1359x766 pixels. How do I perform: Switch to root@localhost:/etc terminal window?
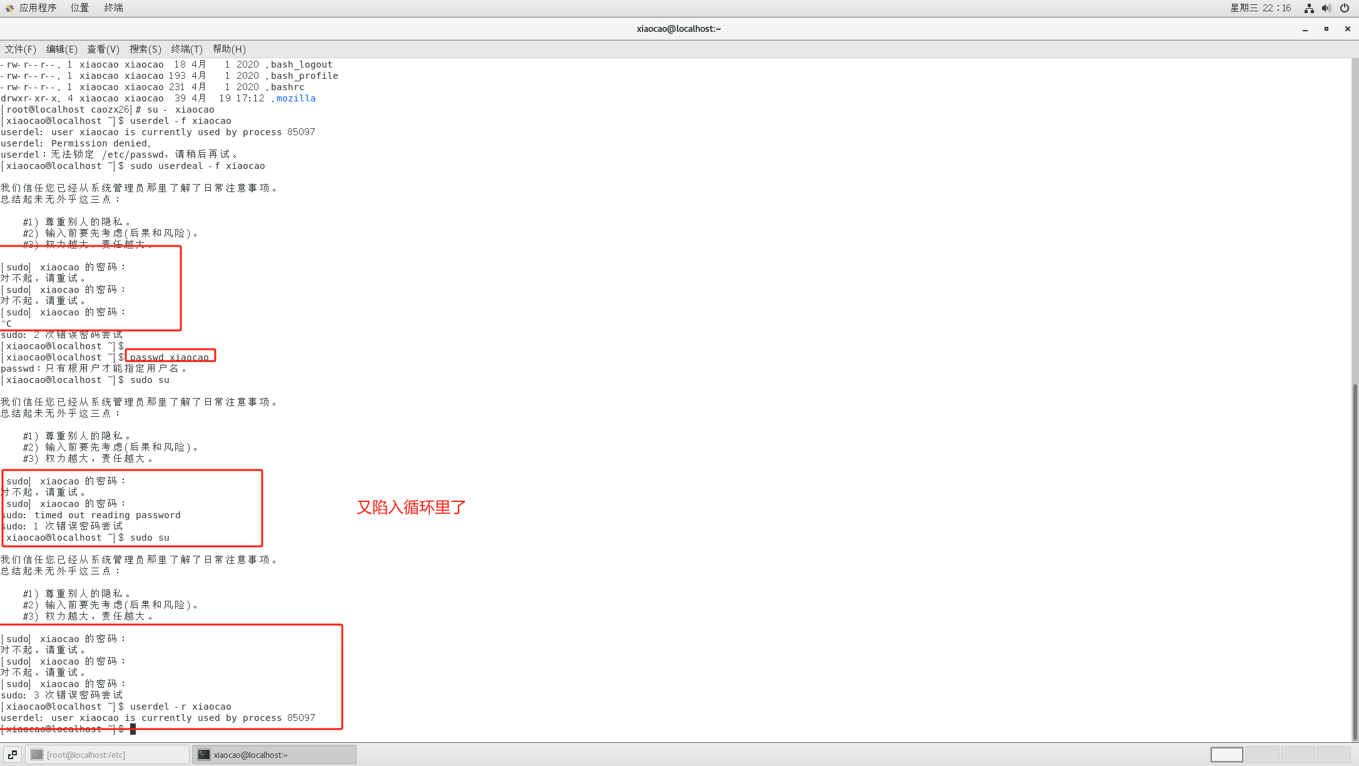[108, 755]
